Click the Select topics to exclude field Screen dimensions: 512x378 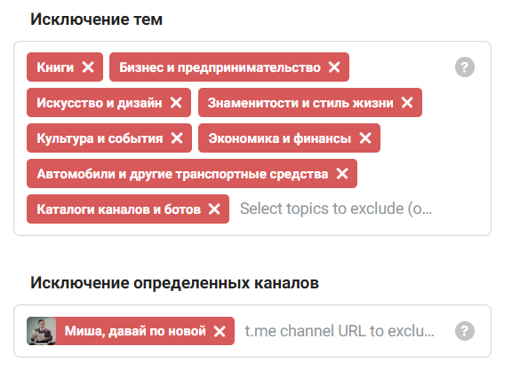[336, 209]
